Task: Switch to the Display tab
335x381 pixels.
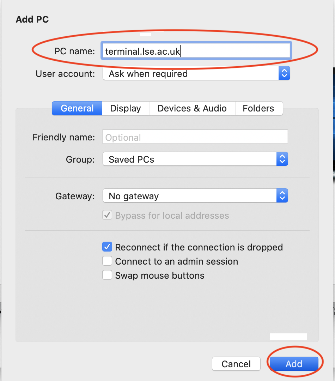Action: [x=126, y=108]
